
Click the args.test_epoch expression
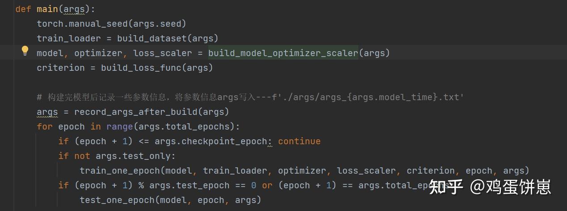[x=189, y=185]
